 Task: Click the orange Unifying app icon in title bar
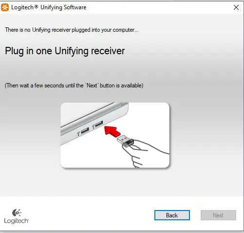coord(5,7)
